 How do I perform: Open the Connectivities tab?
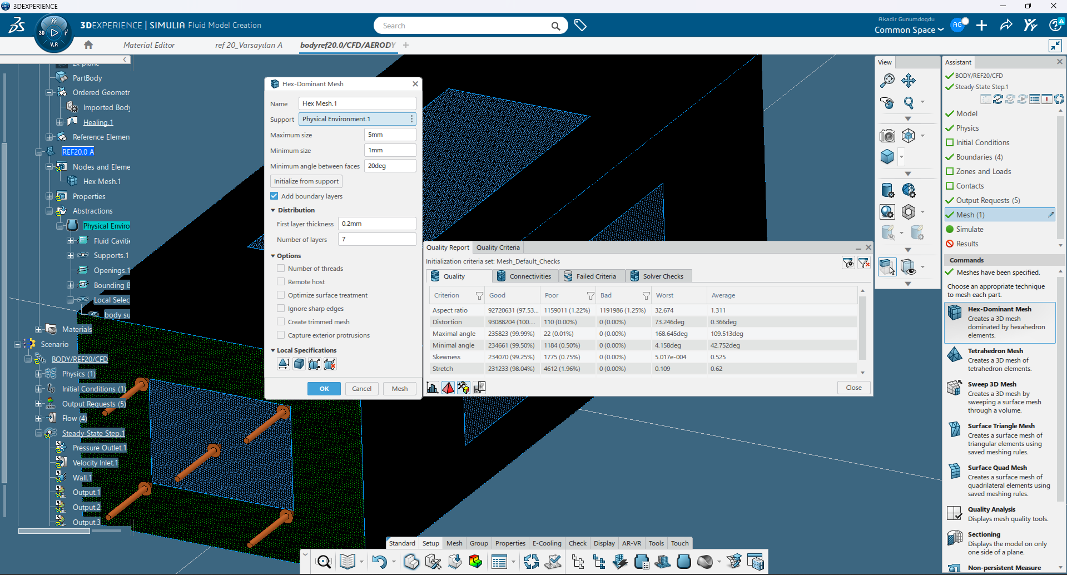point(525,276)
